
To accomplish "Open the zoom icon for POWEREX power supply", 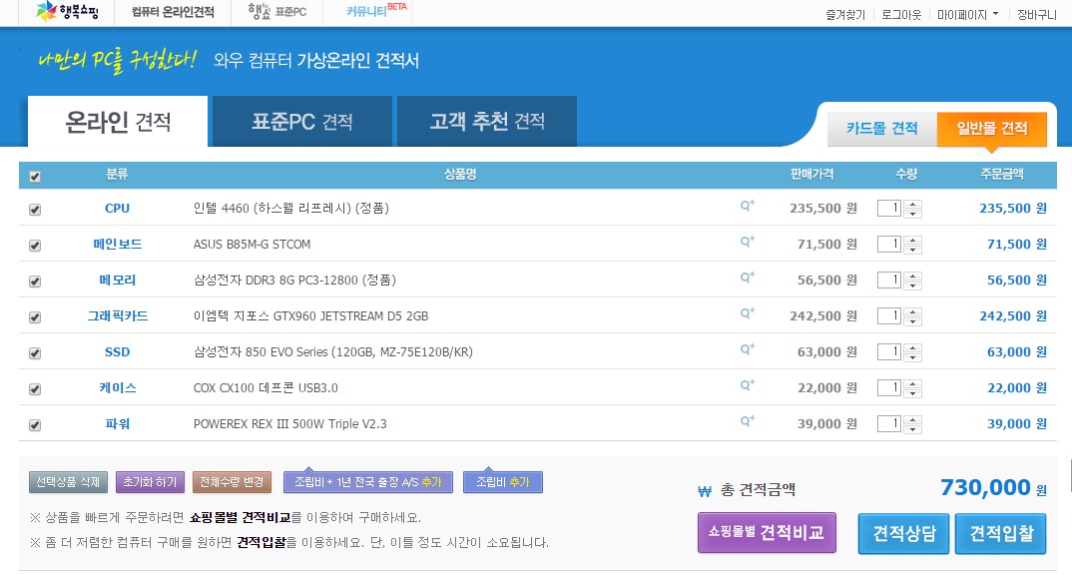I will [x=747, y=422].
